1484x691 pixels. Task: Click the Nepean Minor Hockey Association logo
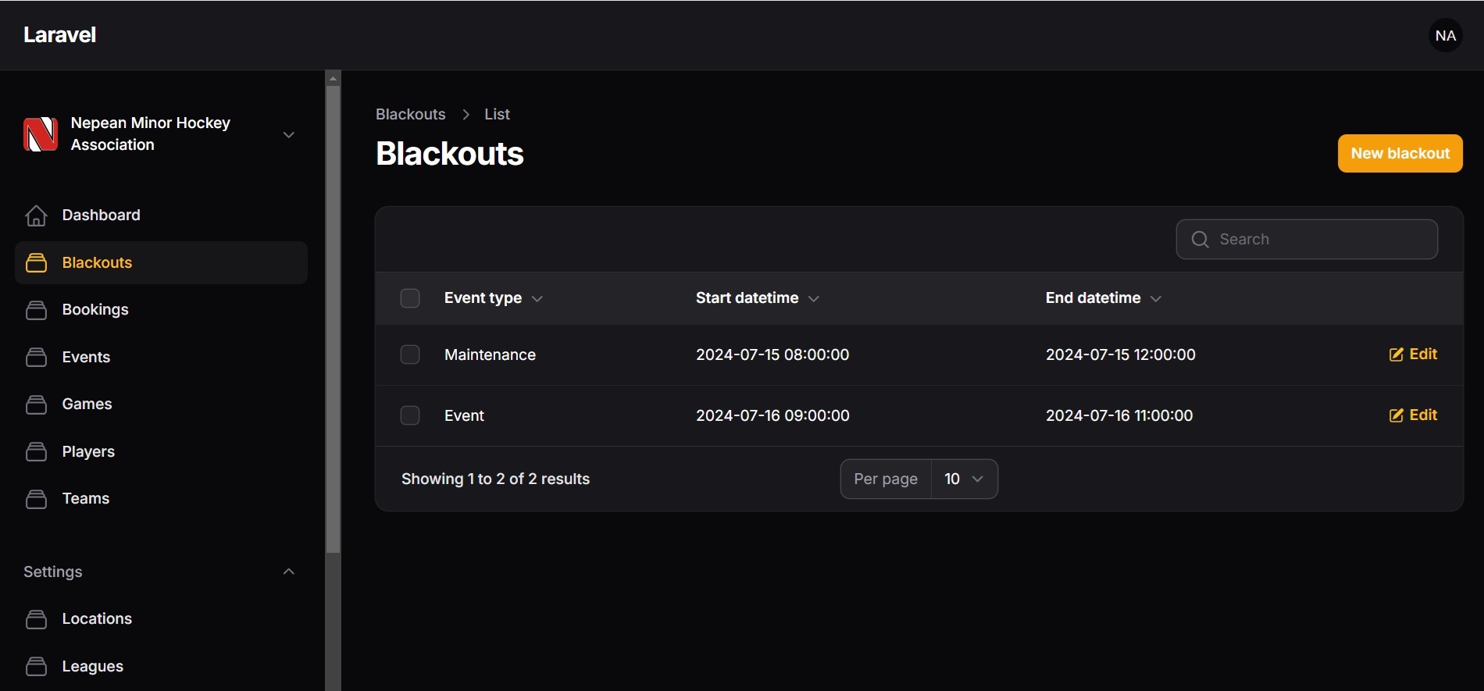(41, 134)
